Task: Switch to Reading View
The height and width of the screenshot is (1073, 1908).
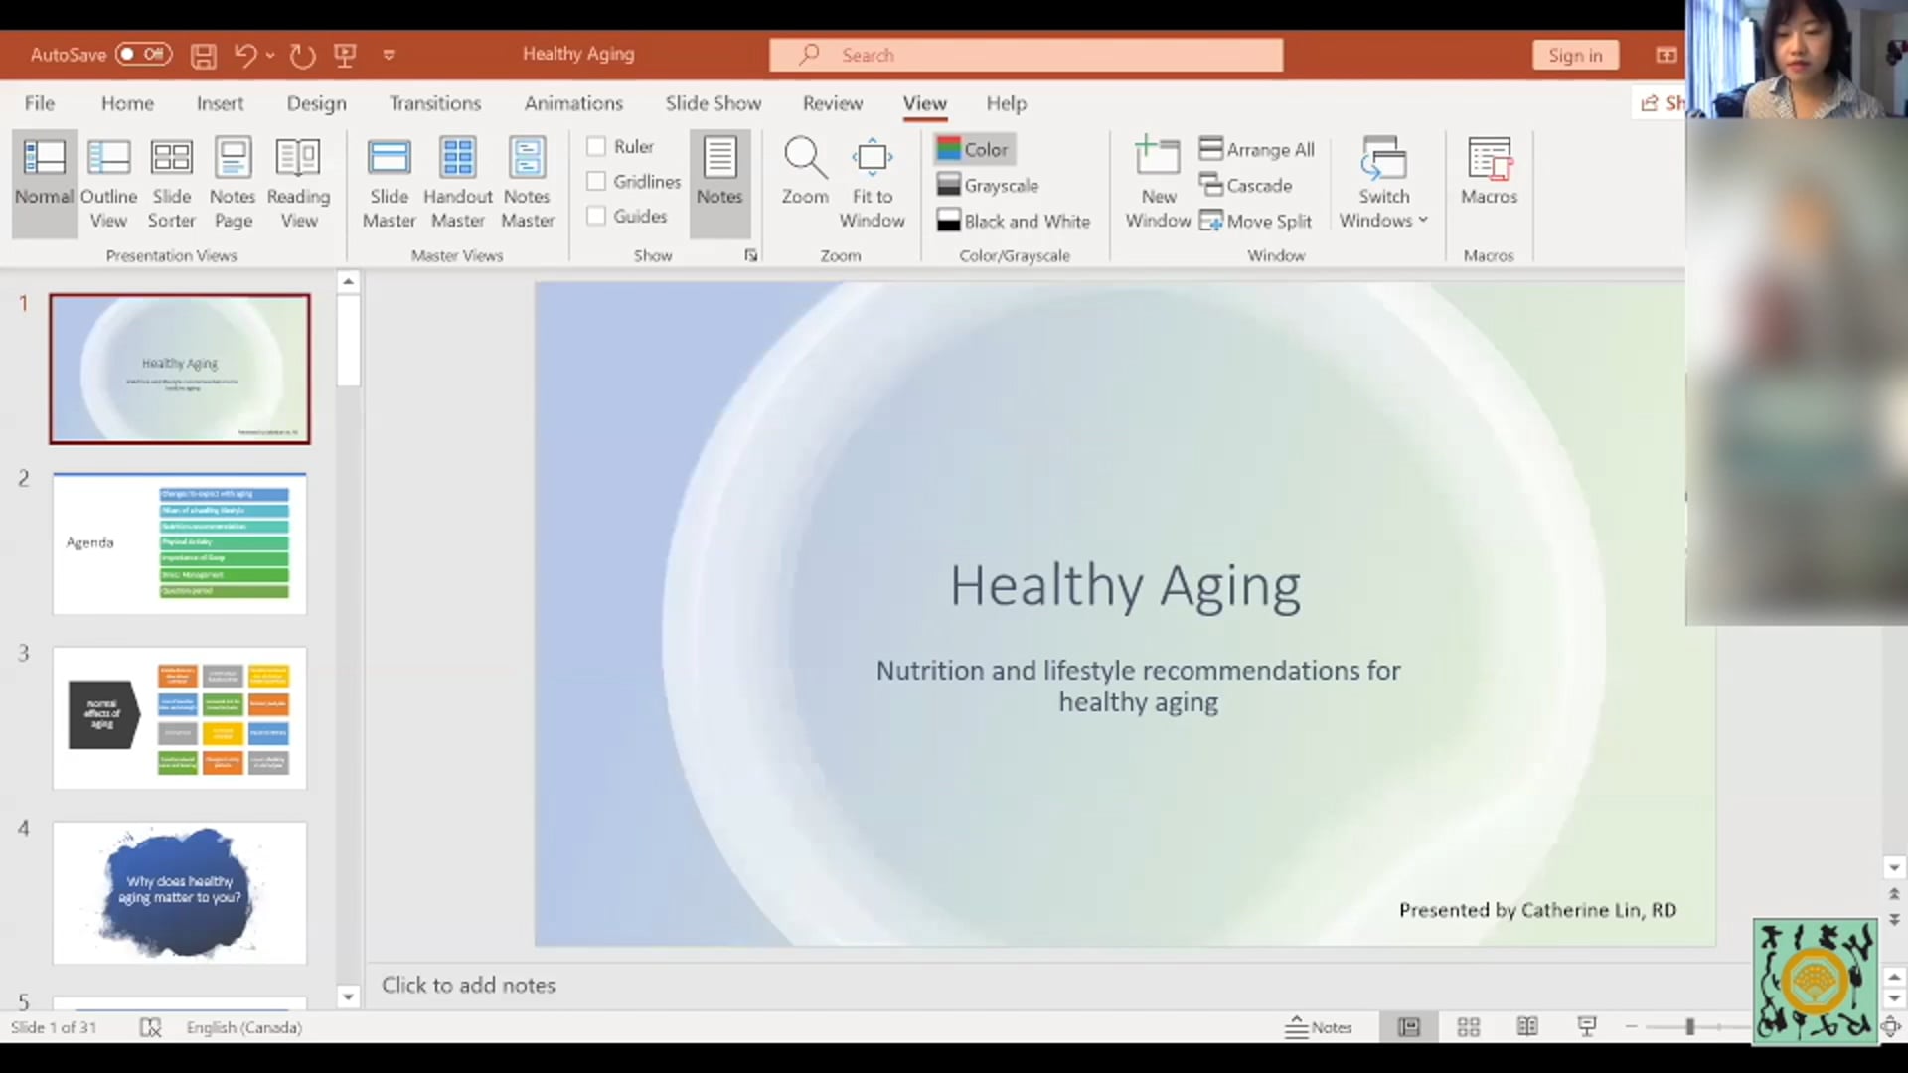Action: [298, 182]
